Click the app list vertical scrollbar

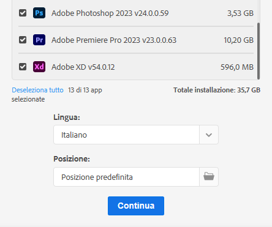pos(259,51)
